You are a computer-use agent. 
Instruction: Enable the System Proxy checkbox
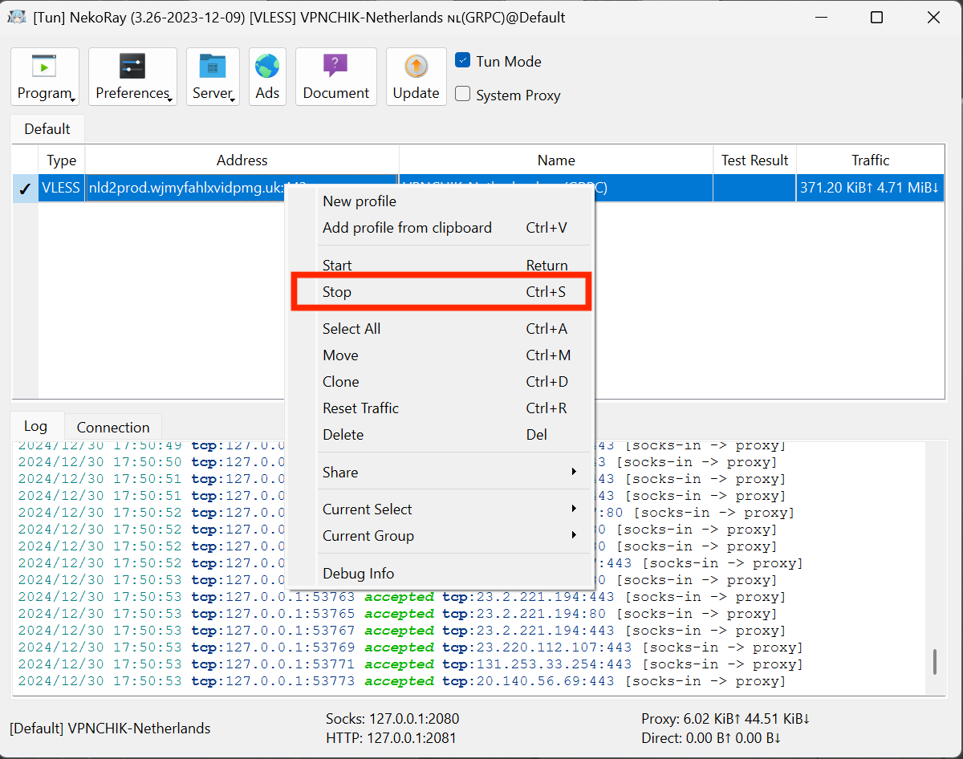coord(462,95)
